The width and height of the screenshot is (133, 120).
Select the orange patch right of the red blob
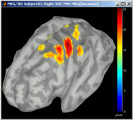80,51
